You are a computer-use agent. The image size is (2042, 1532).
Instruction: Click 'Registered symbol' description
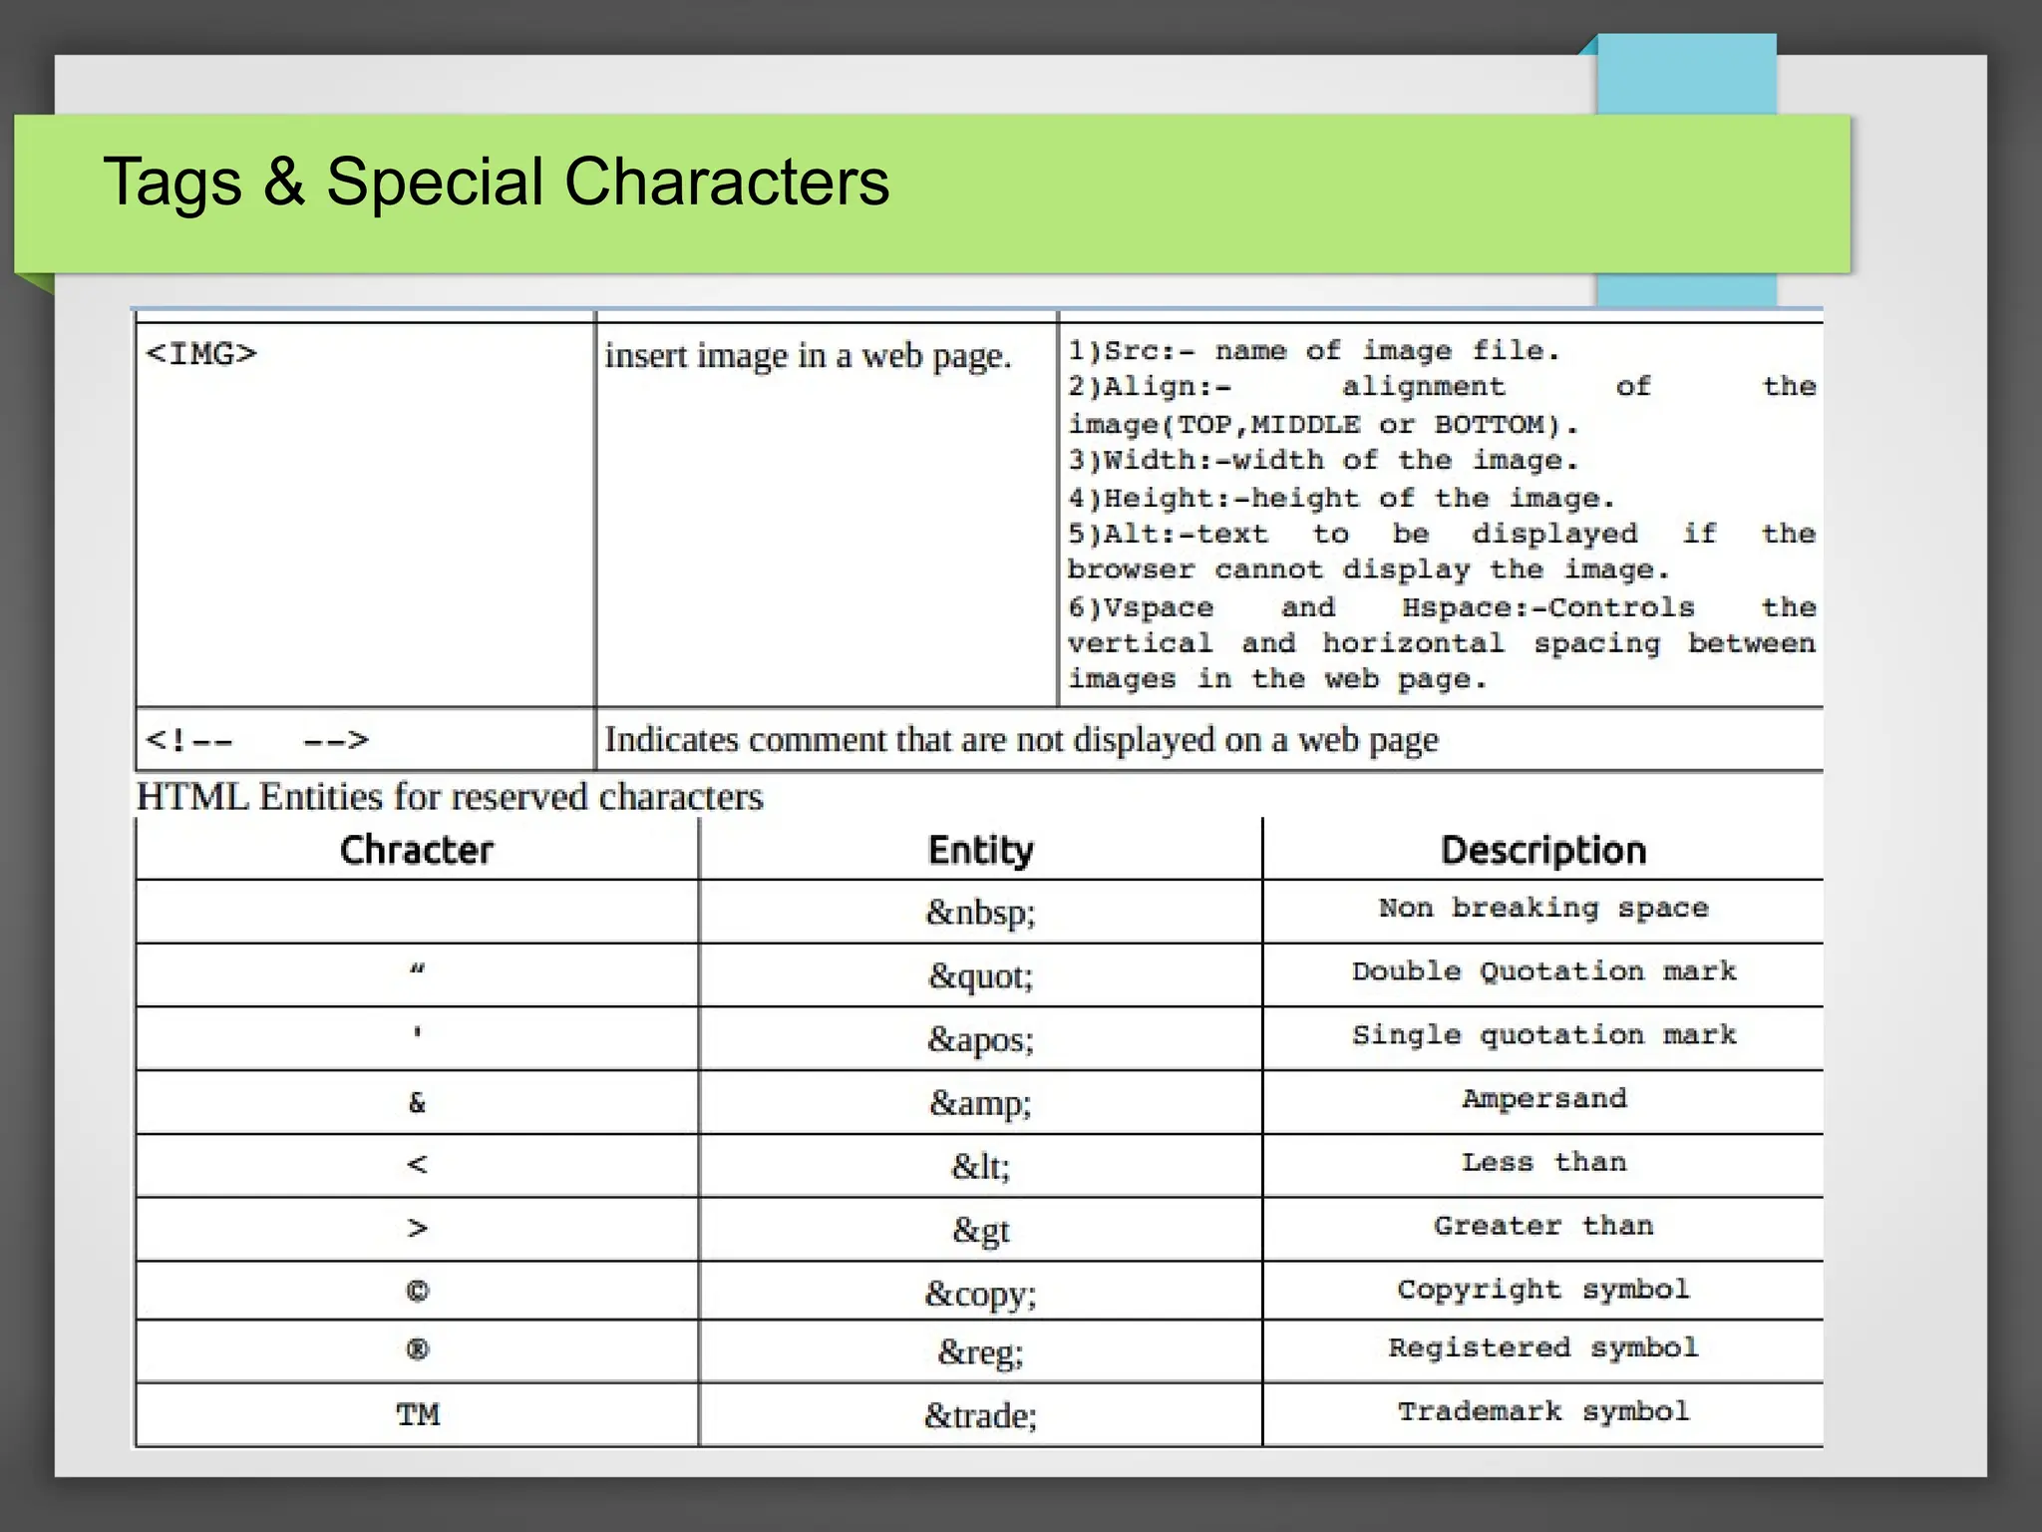[1543, 1347]
